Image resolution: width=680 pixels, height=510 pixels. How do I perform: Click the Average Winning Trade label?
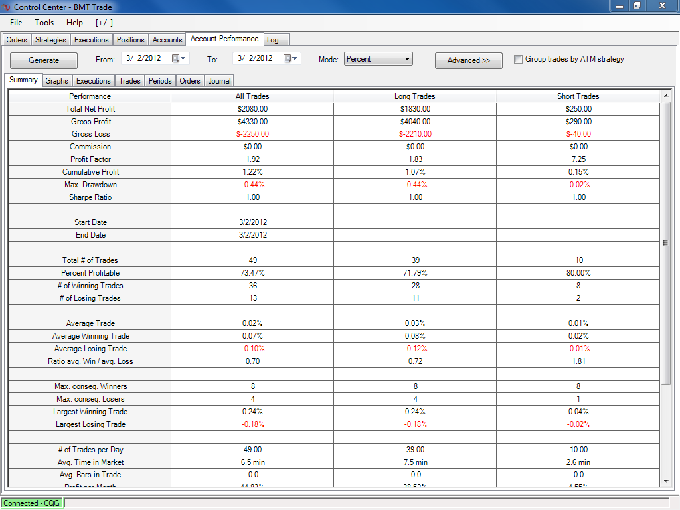[x=90, y=335]
